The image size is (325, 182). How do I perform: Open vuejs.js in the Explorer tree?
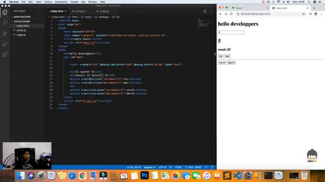(x=21, y=35)
